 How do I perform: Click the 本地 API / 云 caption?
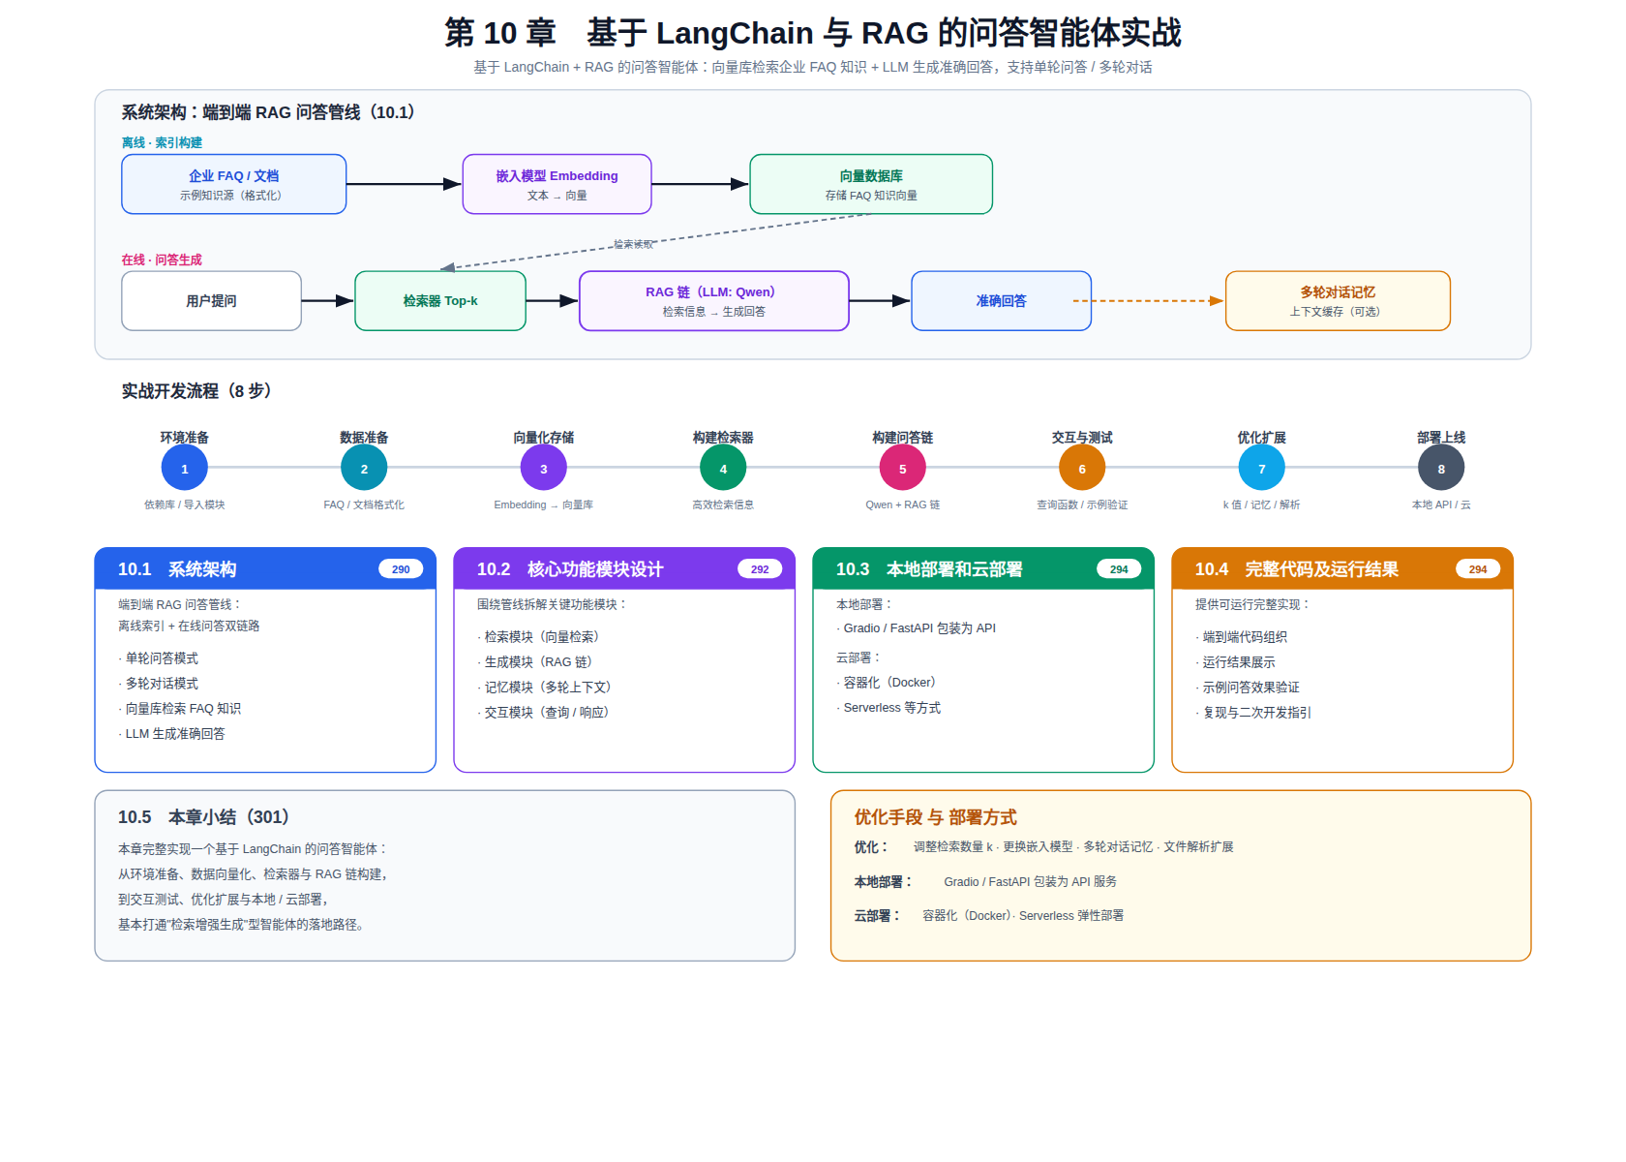pos(1441,505)
